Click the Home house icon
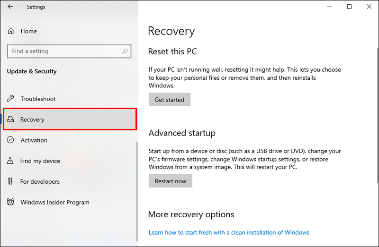Image resolution: width=379 pixels, height=247 pixels. 11,31
